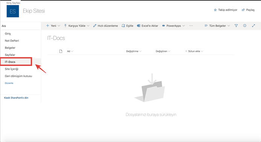This screenshot has height=142, width=261.
Task: Open Belgeler in the left navigation
Action: (x=10, y=48)
